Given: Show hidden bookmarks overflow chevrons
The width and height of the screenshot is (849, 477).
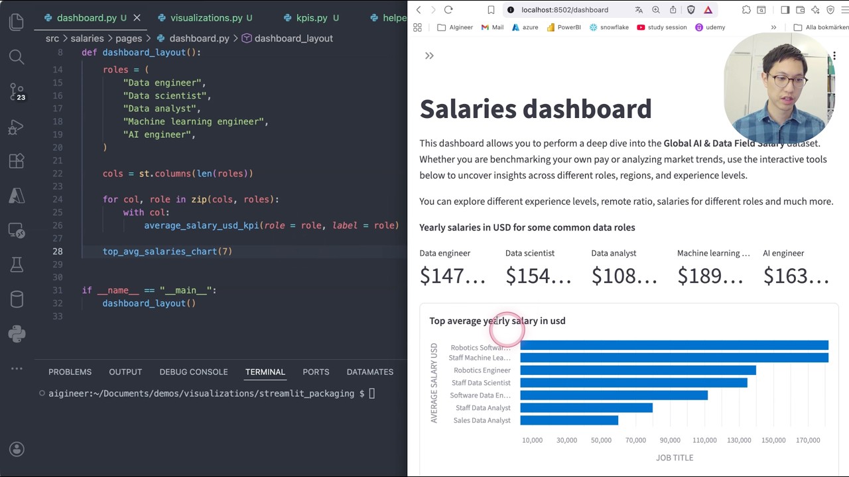Looking at the screenshot, I should (x=773, y=27).
